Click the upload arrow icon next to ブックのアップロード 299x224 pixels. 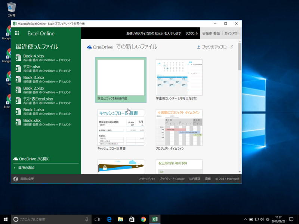pyautogui.click(x=199, y=47)
